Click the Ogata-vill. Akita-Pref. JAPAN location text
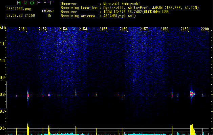The width and height of the screenshot is (213, 135). pyautogui.click(x=151, y=8)
